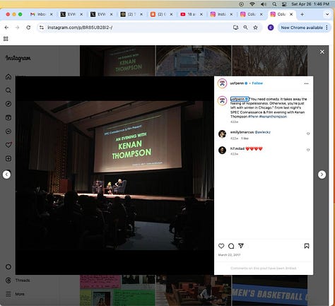Open Messages icon in sidebar

click(8, 131)
